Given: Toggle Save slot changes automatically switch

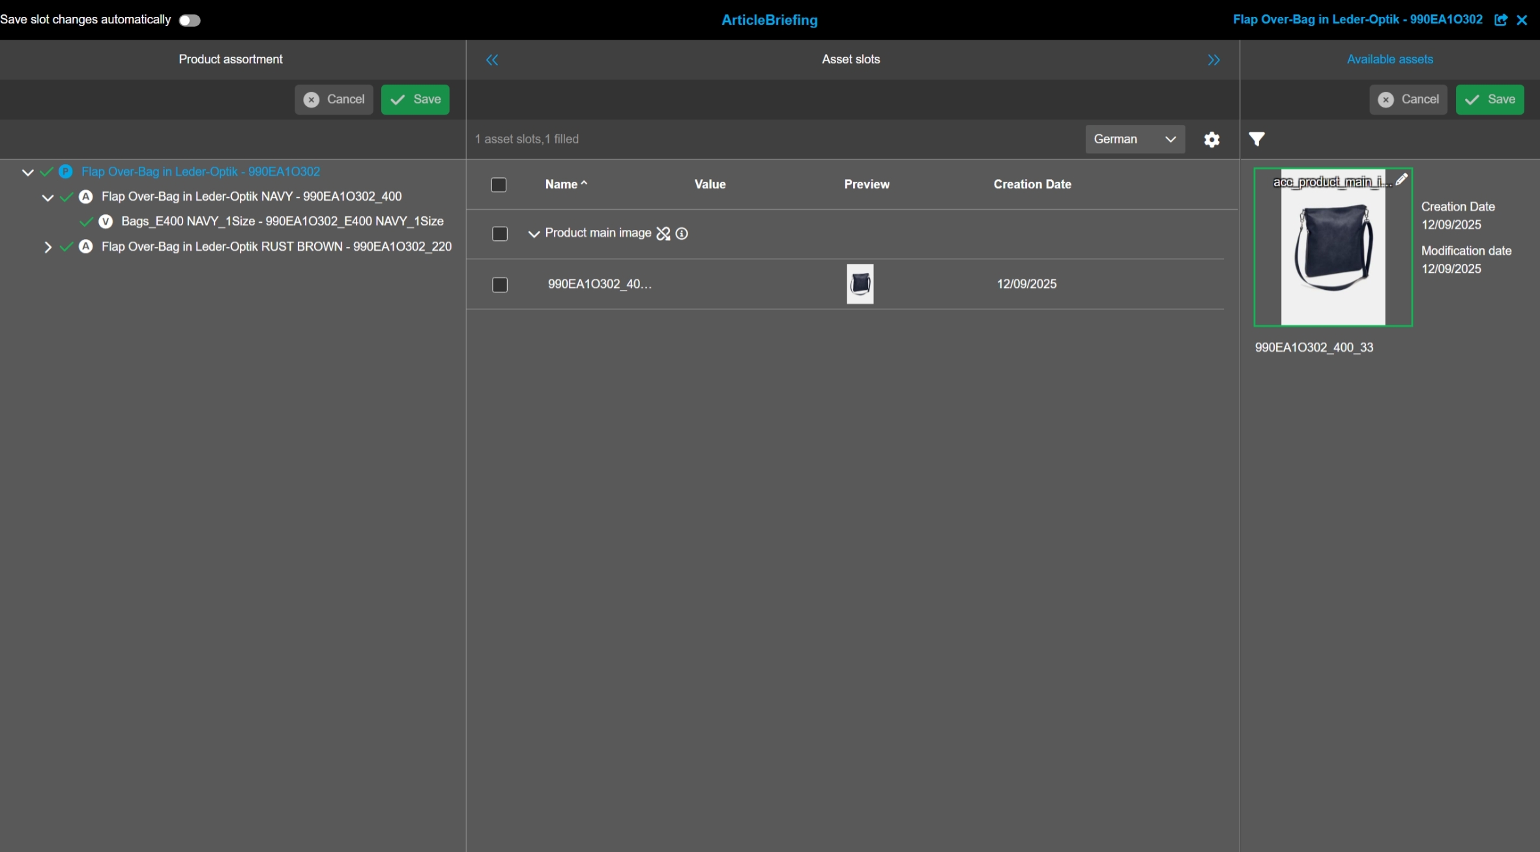Looking at the screenshot, I should point(190,20).
